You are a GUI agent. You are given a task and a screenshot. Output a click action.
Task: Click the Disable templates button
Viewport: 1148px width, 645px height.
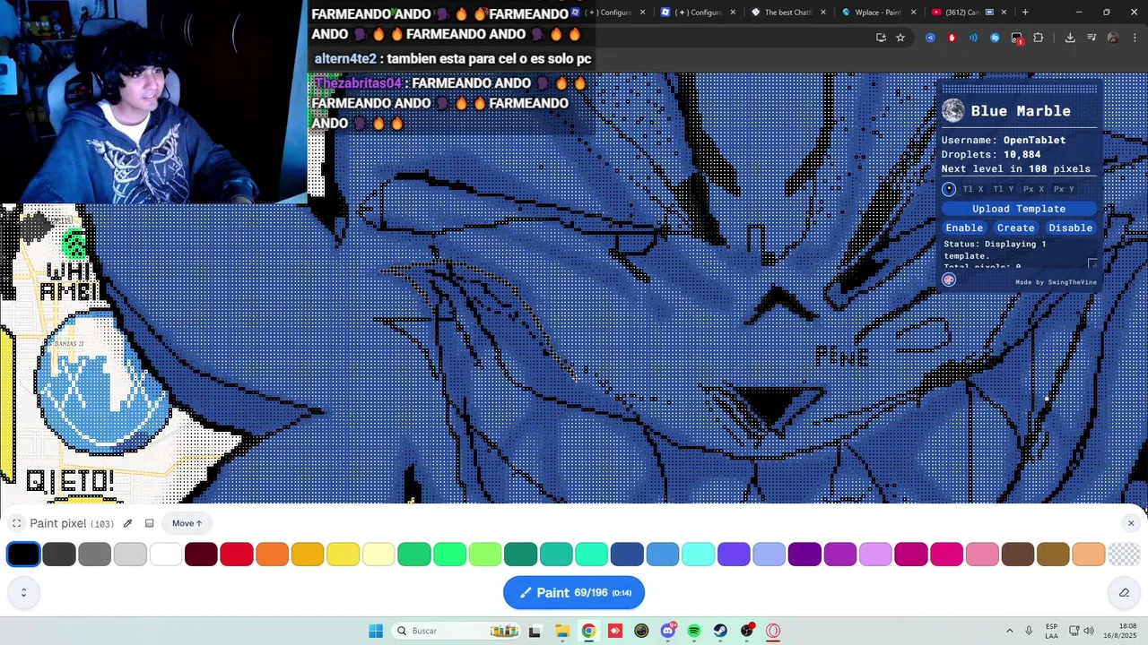tap(1071, 228)
